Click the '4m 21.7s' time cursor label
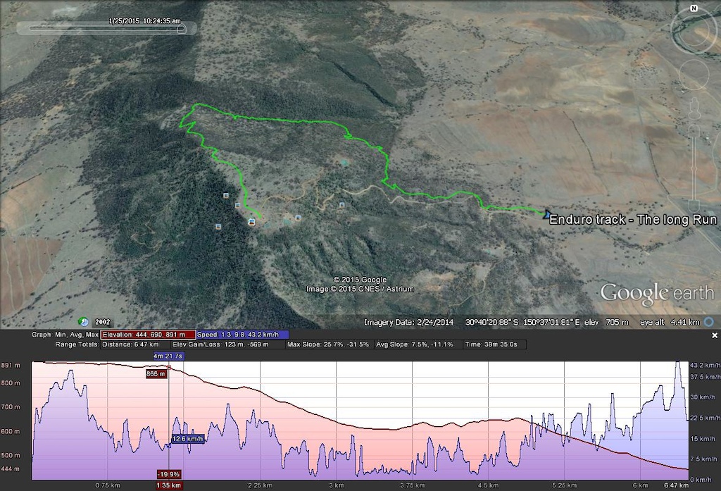Viewport: 721px width, 491px height. [169, 356]
